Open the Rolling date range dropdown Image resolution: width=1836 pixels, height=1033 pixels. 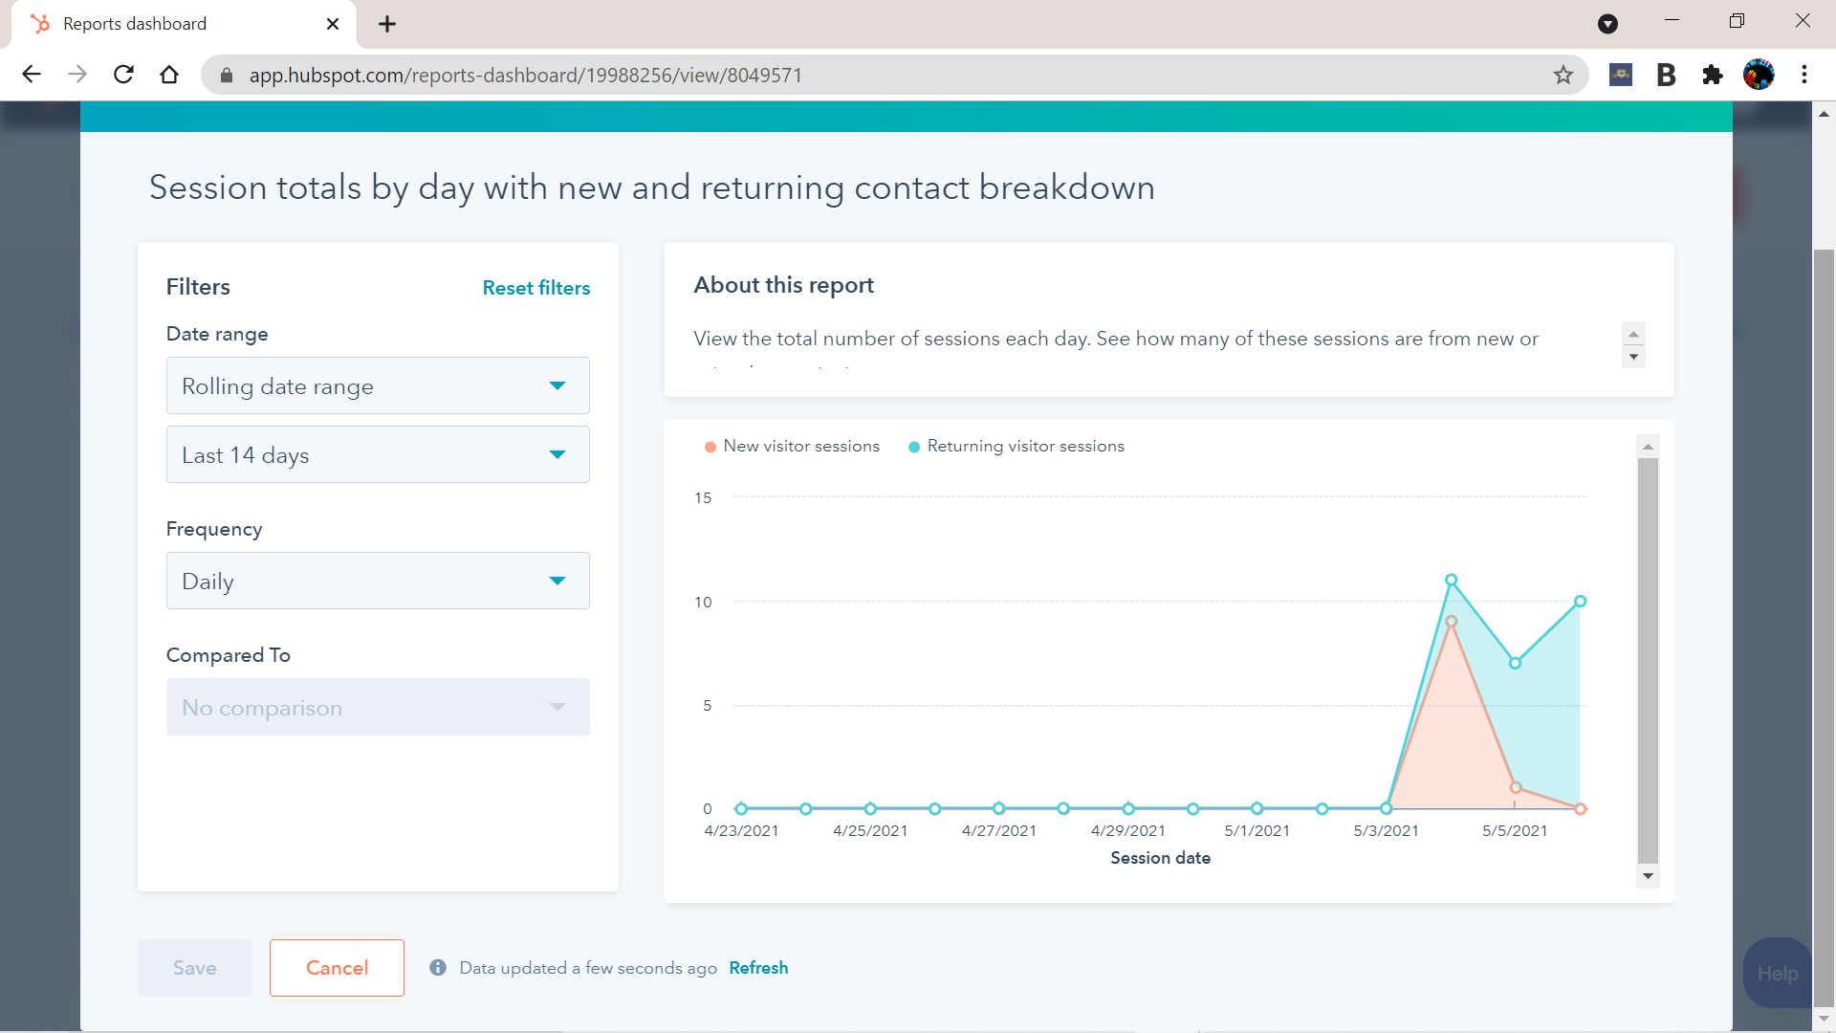point(378,386)
